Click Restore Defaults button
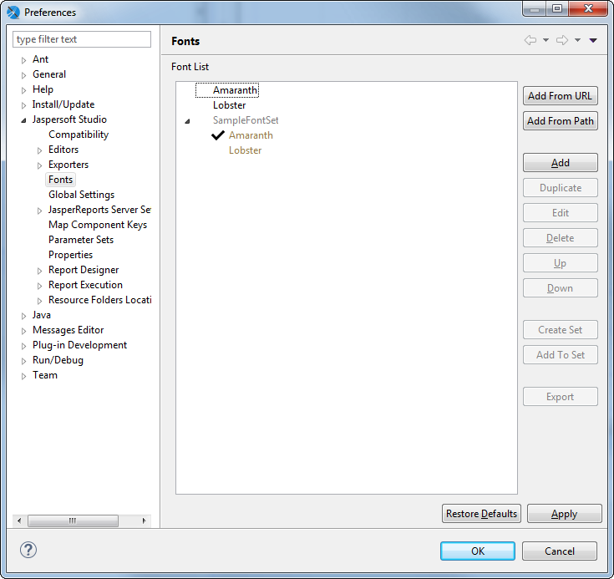 coord(481,513)
